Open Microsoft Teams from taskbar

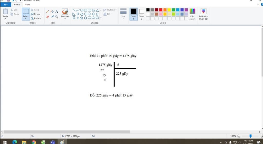(x=53, y=142)
